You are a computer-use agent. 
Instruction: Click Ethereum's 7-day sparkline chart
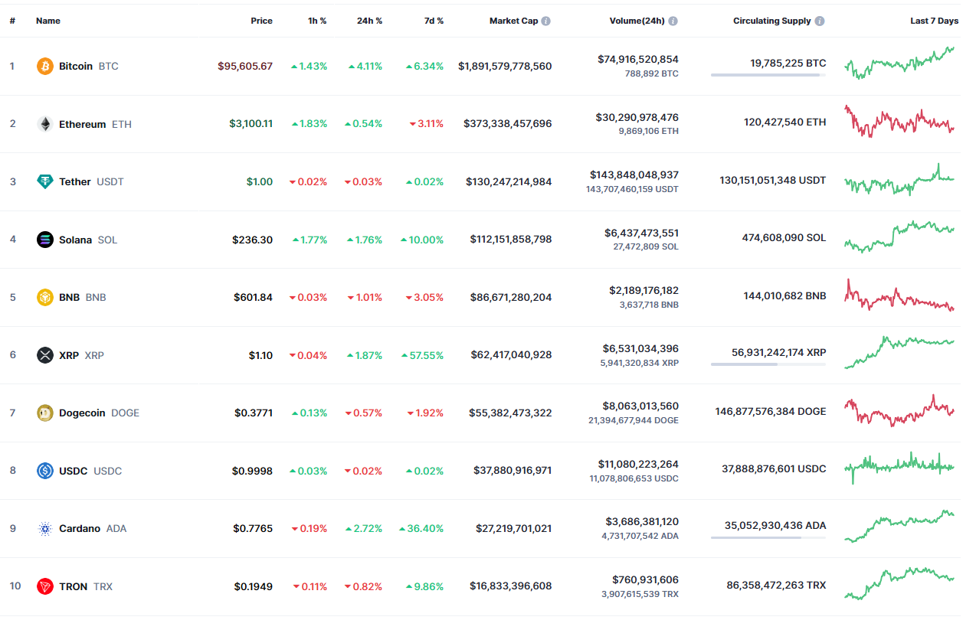[x=899, y=122]
